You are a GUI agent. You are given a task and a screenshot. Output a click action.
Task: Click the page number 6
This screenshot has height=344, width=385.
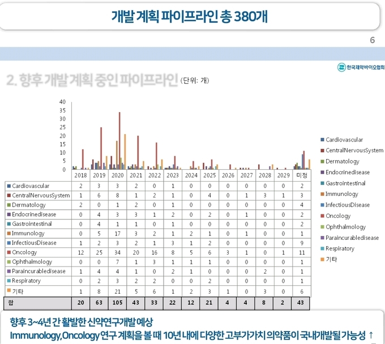click(x=372, y=40)
